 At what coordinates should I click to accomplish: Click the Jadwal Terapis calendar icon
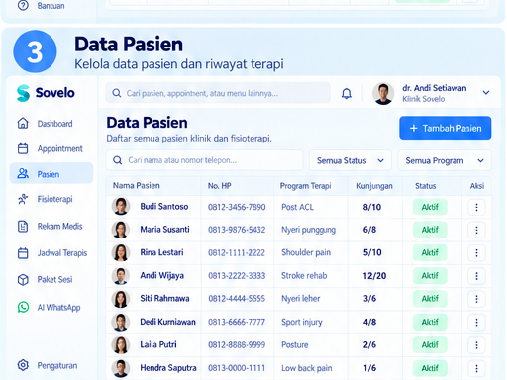(x=23, y=253)
